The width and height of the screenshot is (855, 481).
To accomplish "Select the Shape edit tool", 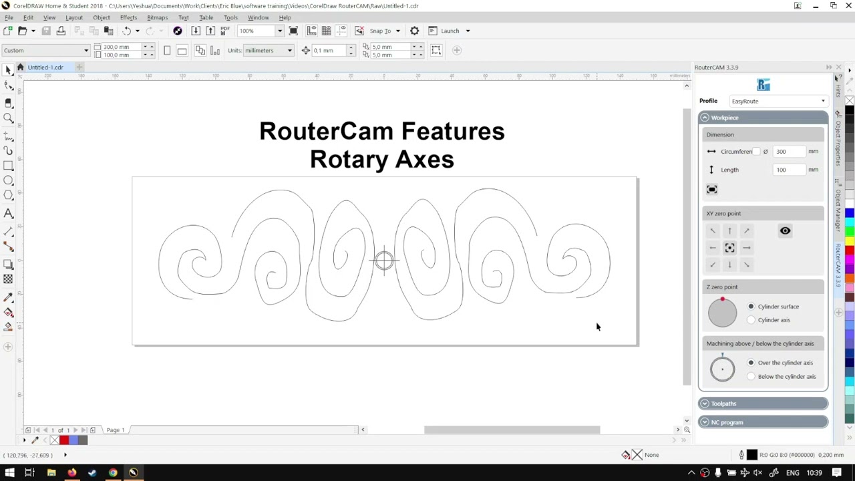I will click(8, 86).
